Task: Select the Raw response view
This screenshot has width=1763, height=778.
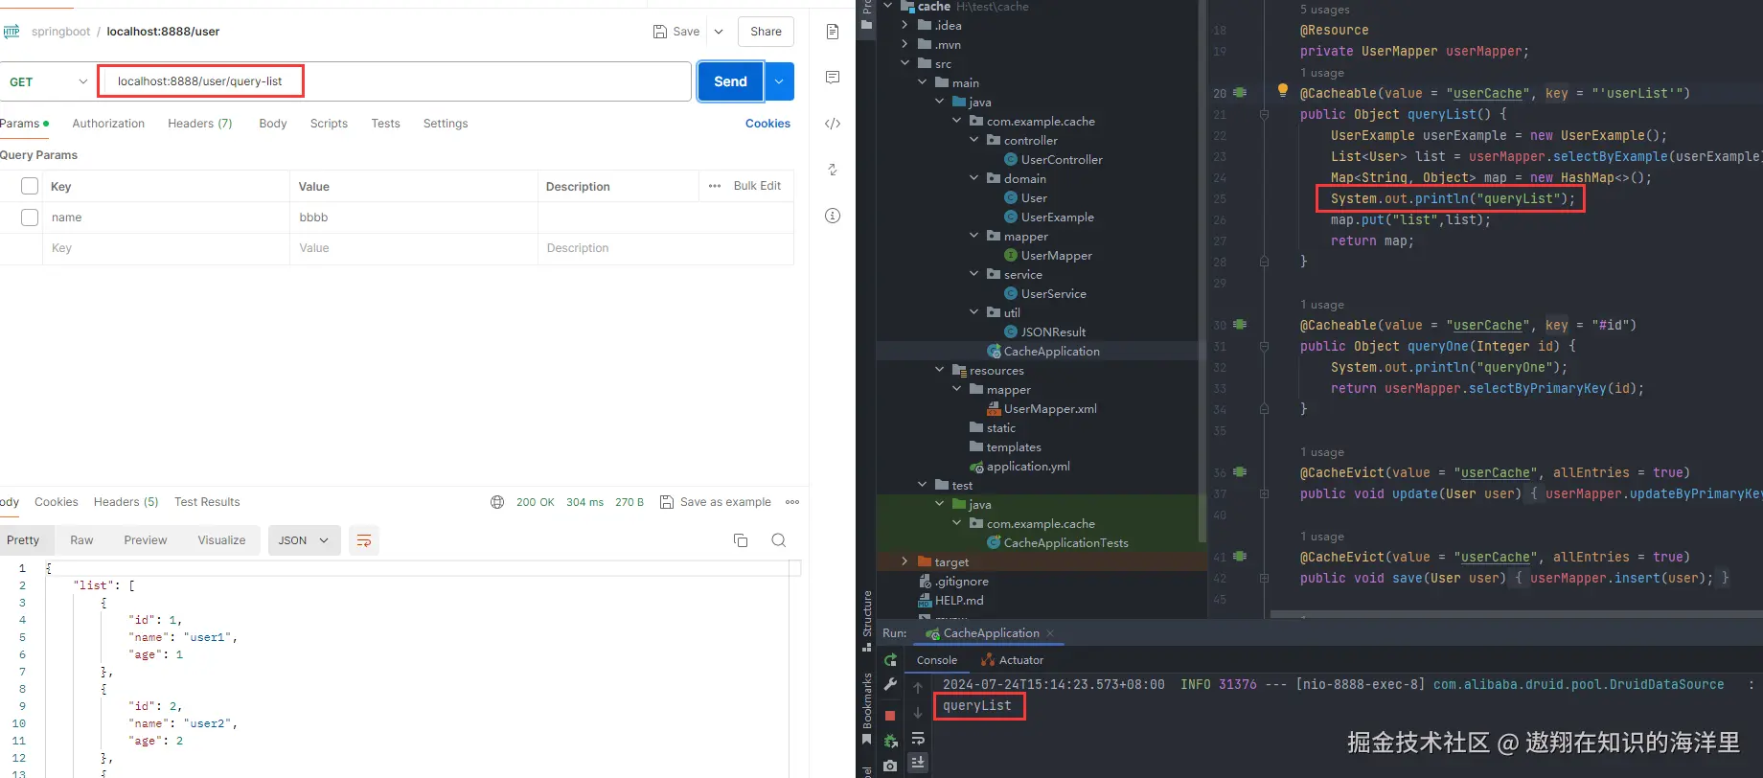Action: [81, 540]
